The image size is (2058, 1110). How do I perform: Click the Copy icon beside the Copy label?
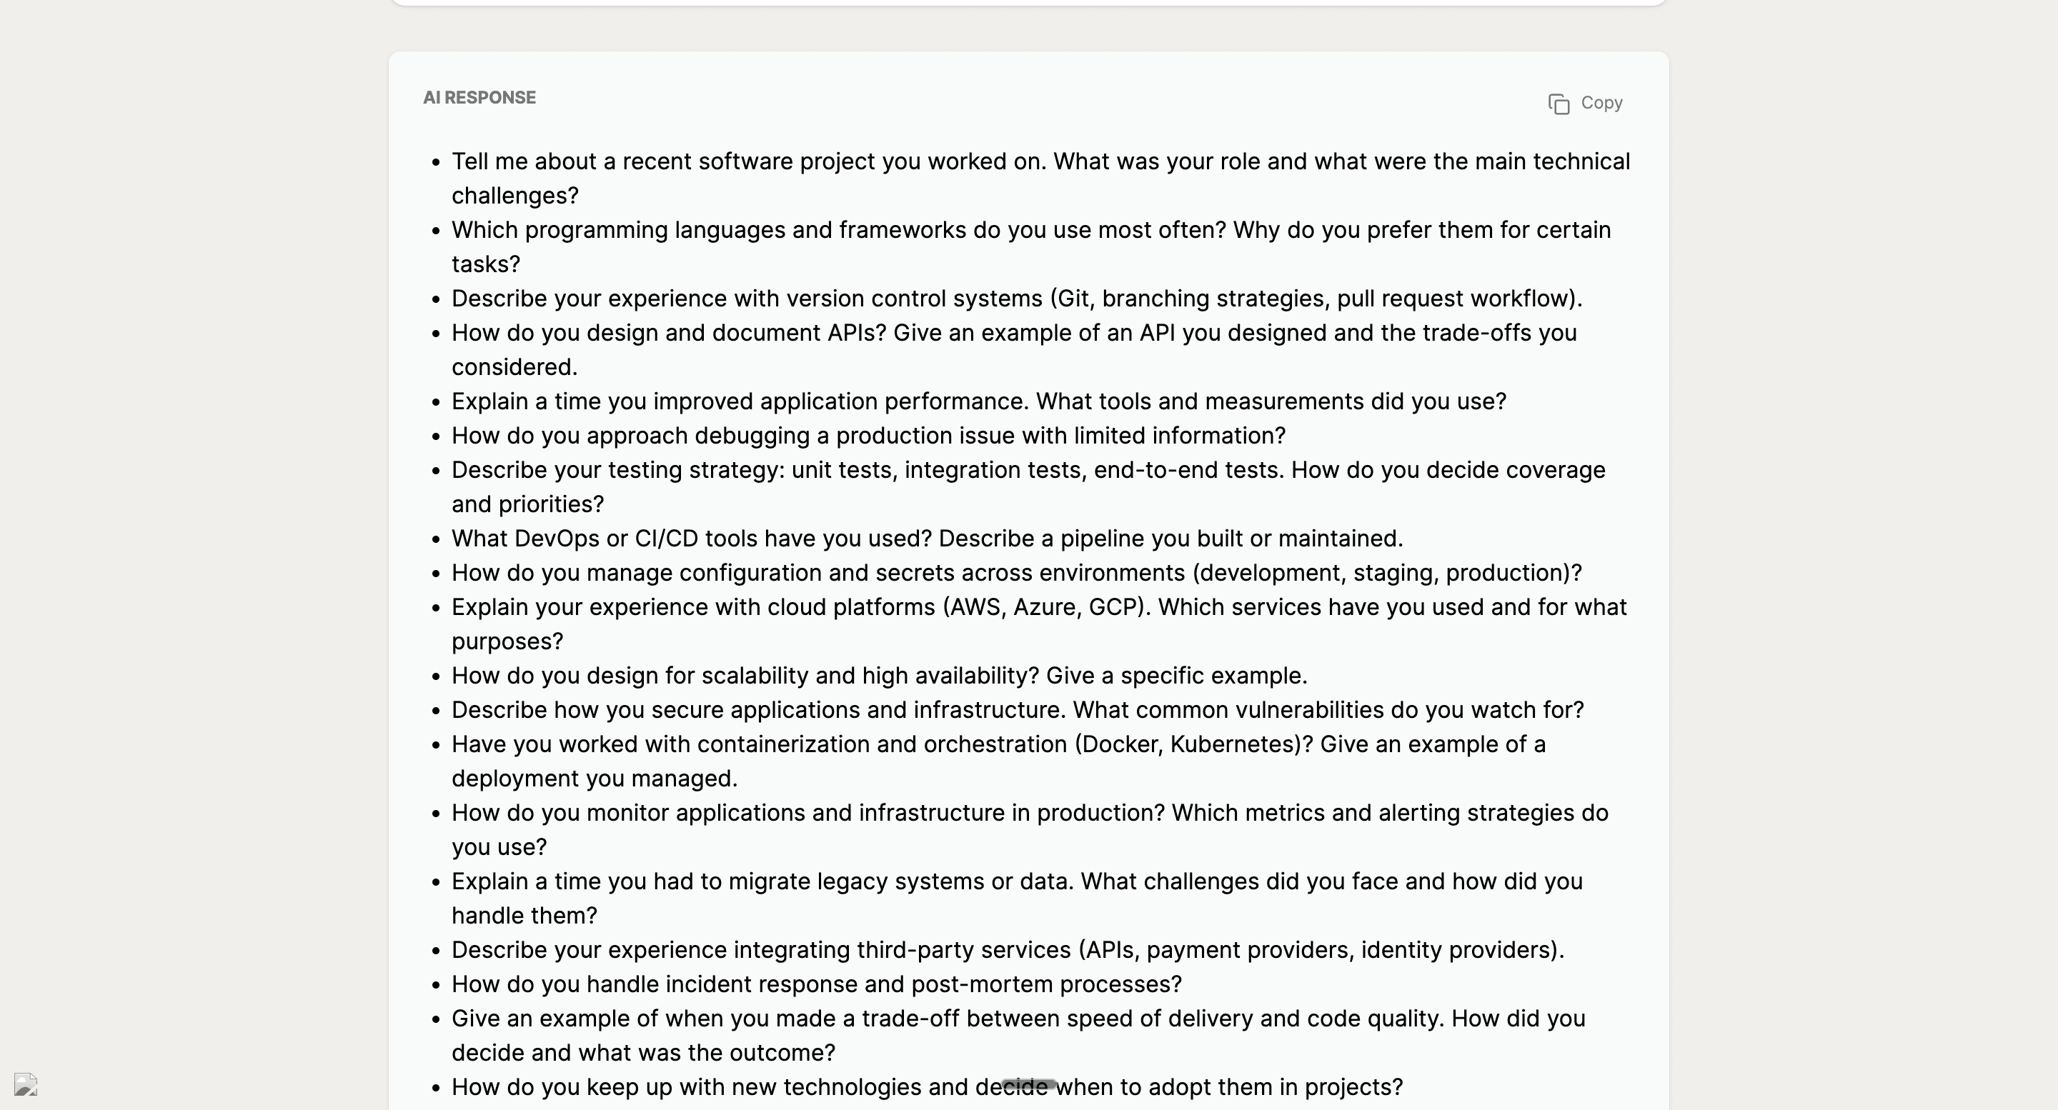pos(1560,104)
